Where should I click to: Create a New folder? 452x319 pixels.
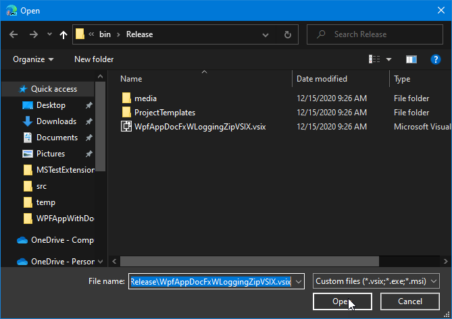(94, 59)
